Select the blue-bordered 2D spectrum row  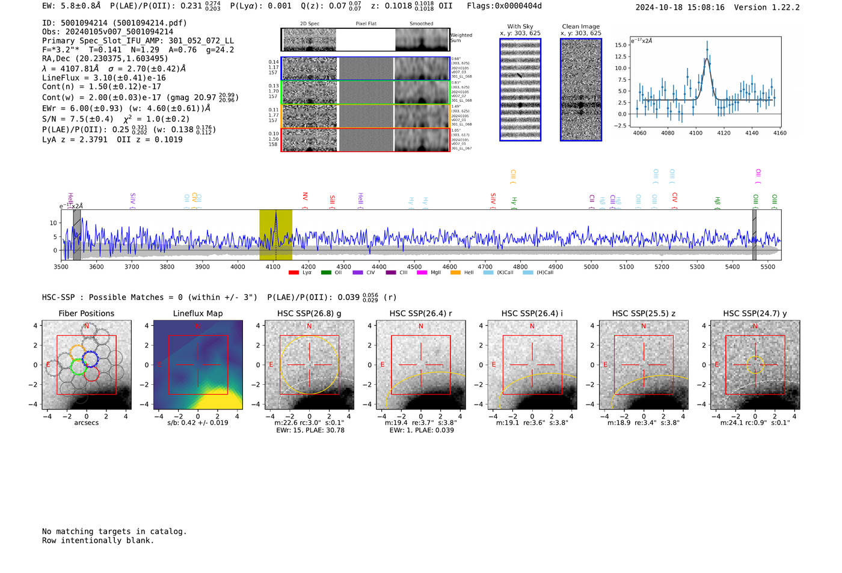[x=366, y=69]
